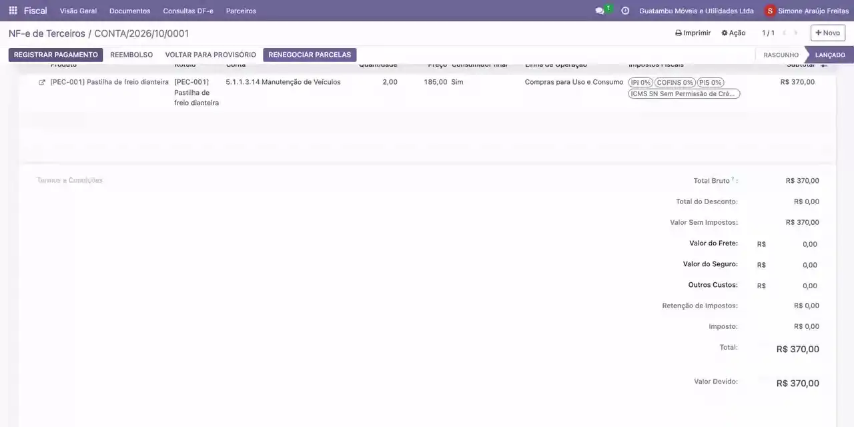Click the Total value R$ 370,00

[798, 349]
